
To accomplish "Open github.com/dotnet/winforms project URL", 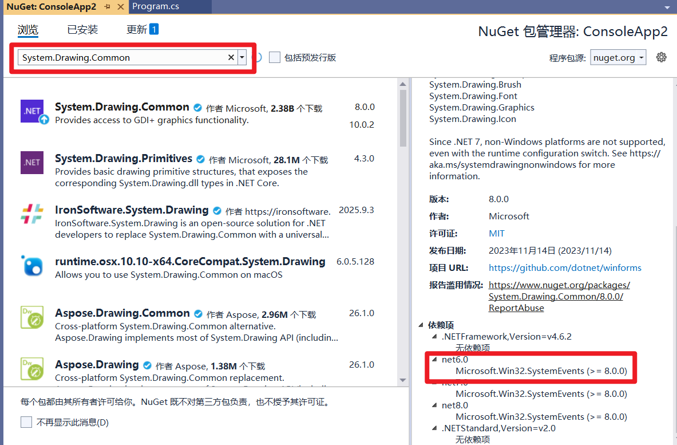I will tap(565, 268).
